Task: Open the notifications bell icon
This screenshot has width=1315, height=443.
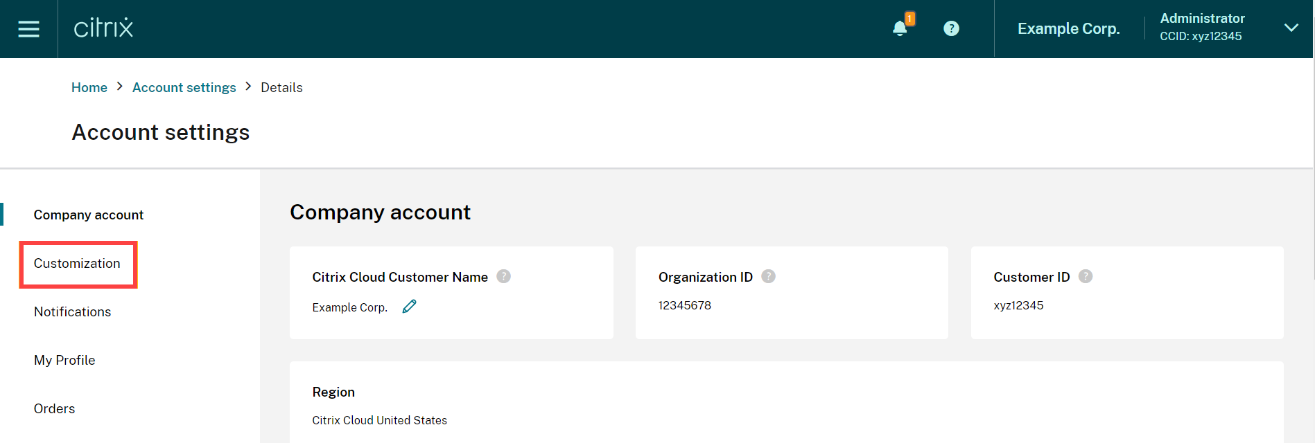Action: (900, 28)
